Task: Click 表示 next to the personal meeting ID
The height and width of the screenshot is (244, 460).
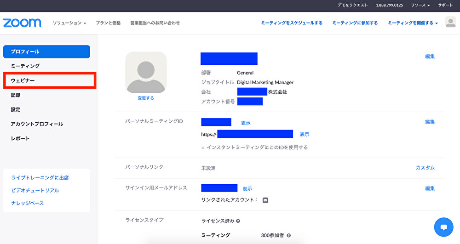Action: coord(246,123)
